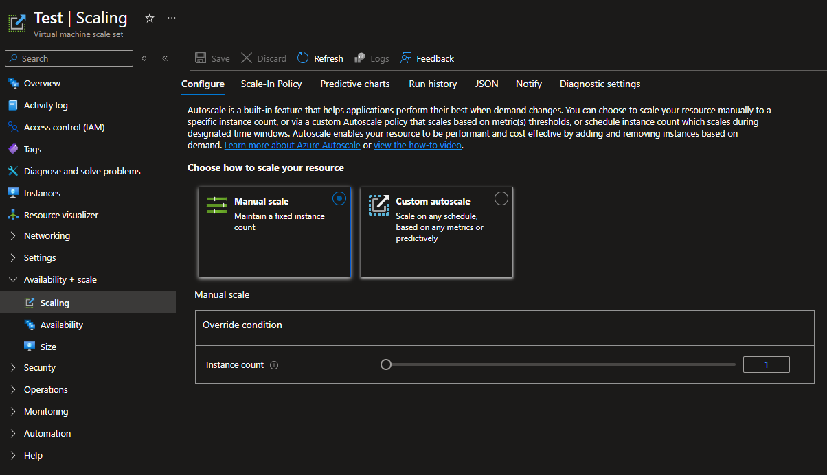Click the Activity log icon
Screen dimensions: 827x475
12,105
